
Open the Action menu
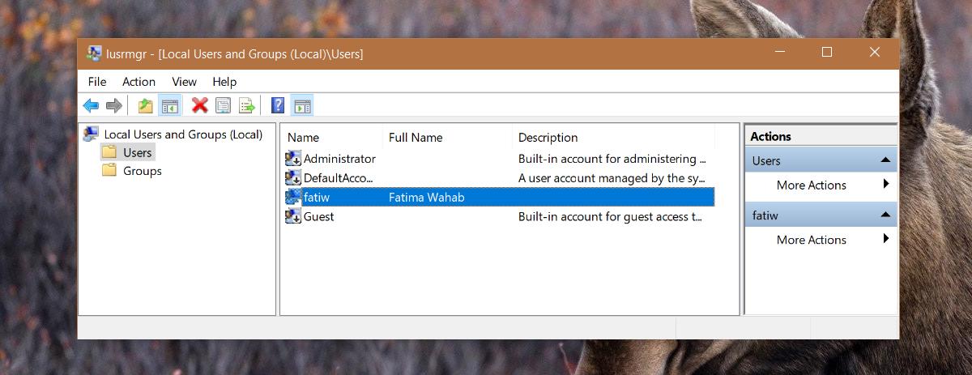tap(139, 82)
